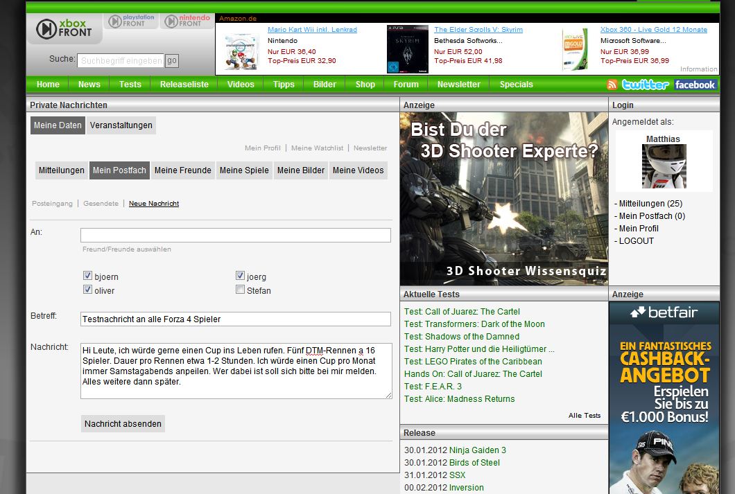Uncheck the bjoern friend checkbox
This screenshot has height=494, width=735.
(87, 276)
